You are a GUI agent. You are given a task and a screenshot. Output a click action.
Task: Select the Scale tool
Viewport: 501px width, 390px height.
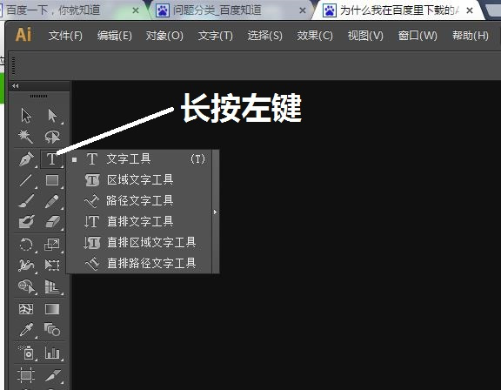[52, 245]
